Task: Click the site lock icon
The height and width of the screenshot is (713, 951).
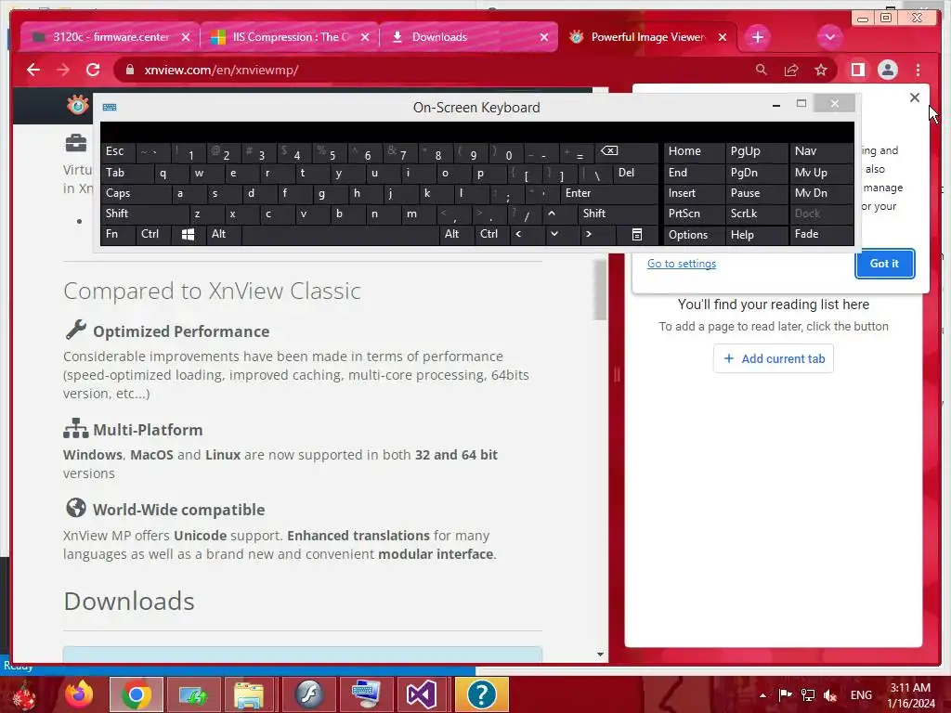Action: click(129, 70)
